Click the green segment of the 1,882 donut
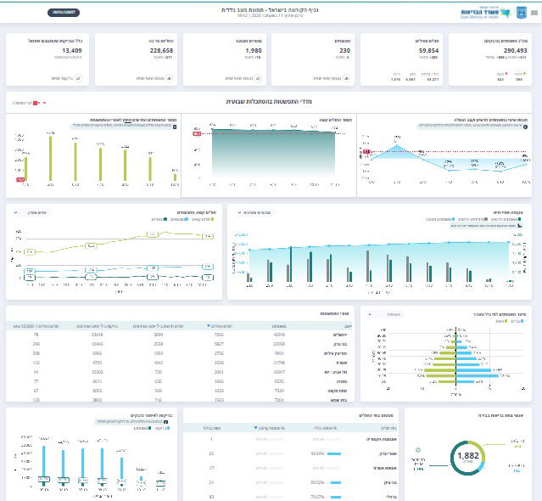Viewport: 542px width, 501px height. click(x=482, y=448)
